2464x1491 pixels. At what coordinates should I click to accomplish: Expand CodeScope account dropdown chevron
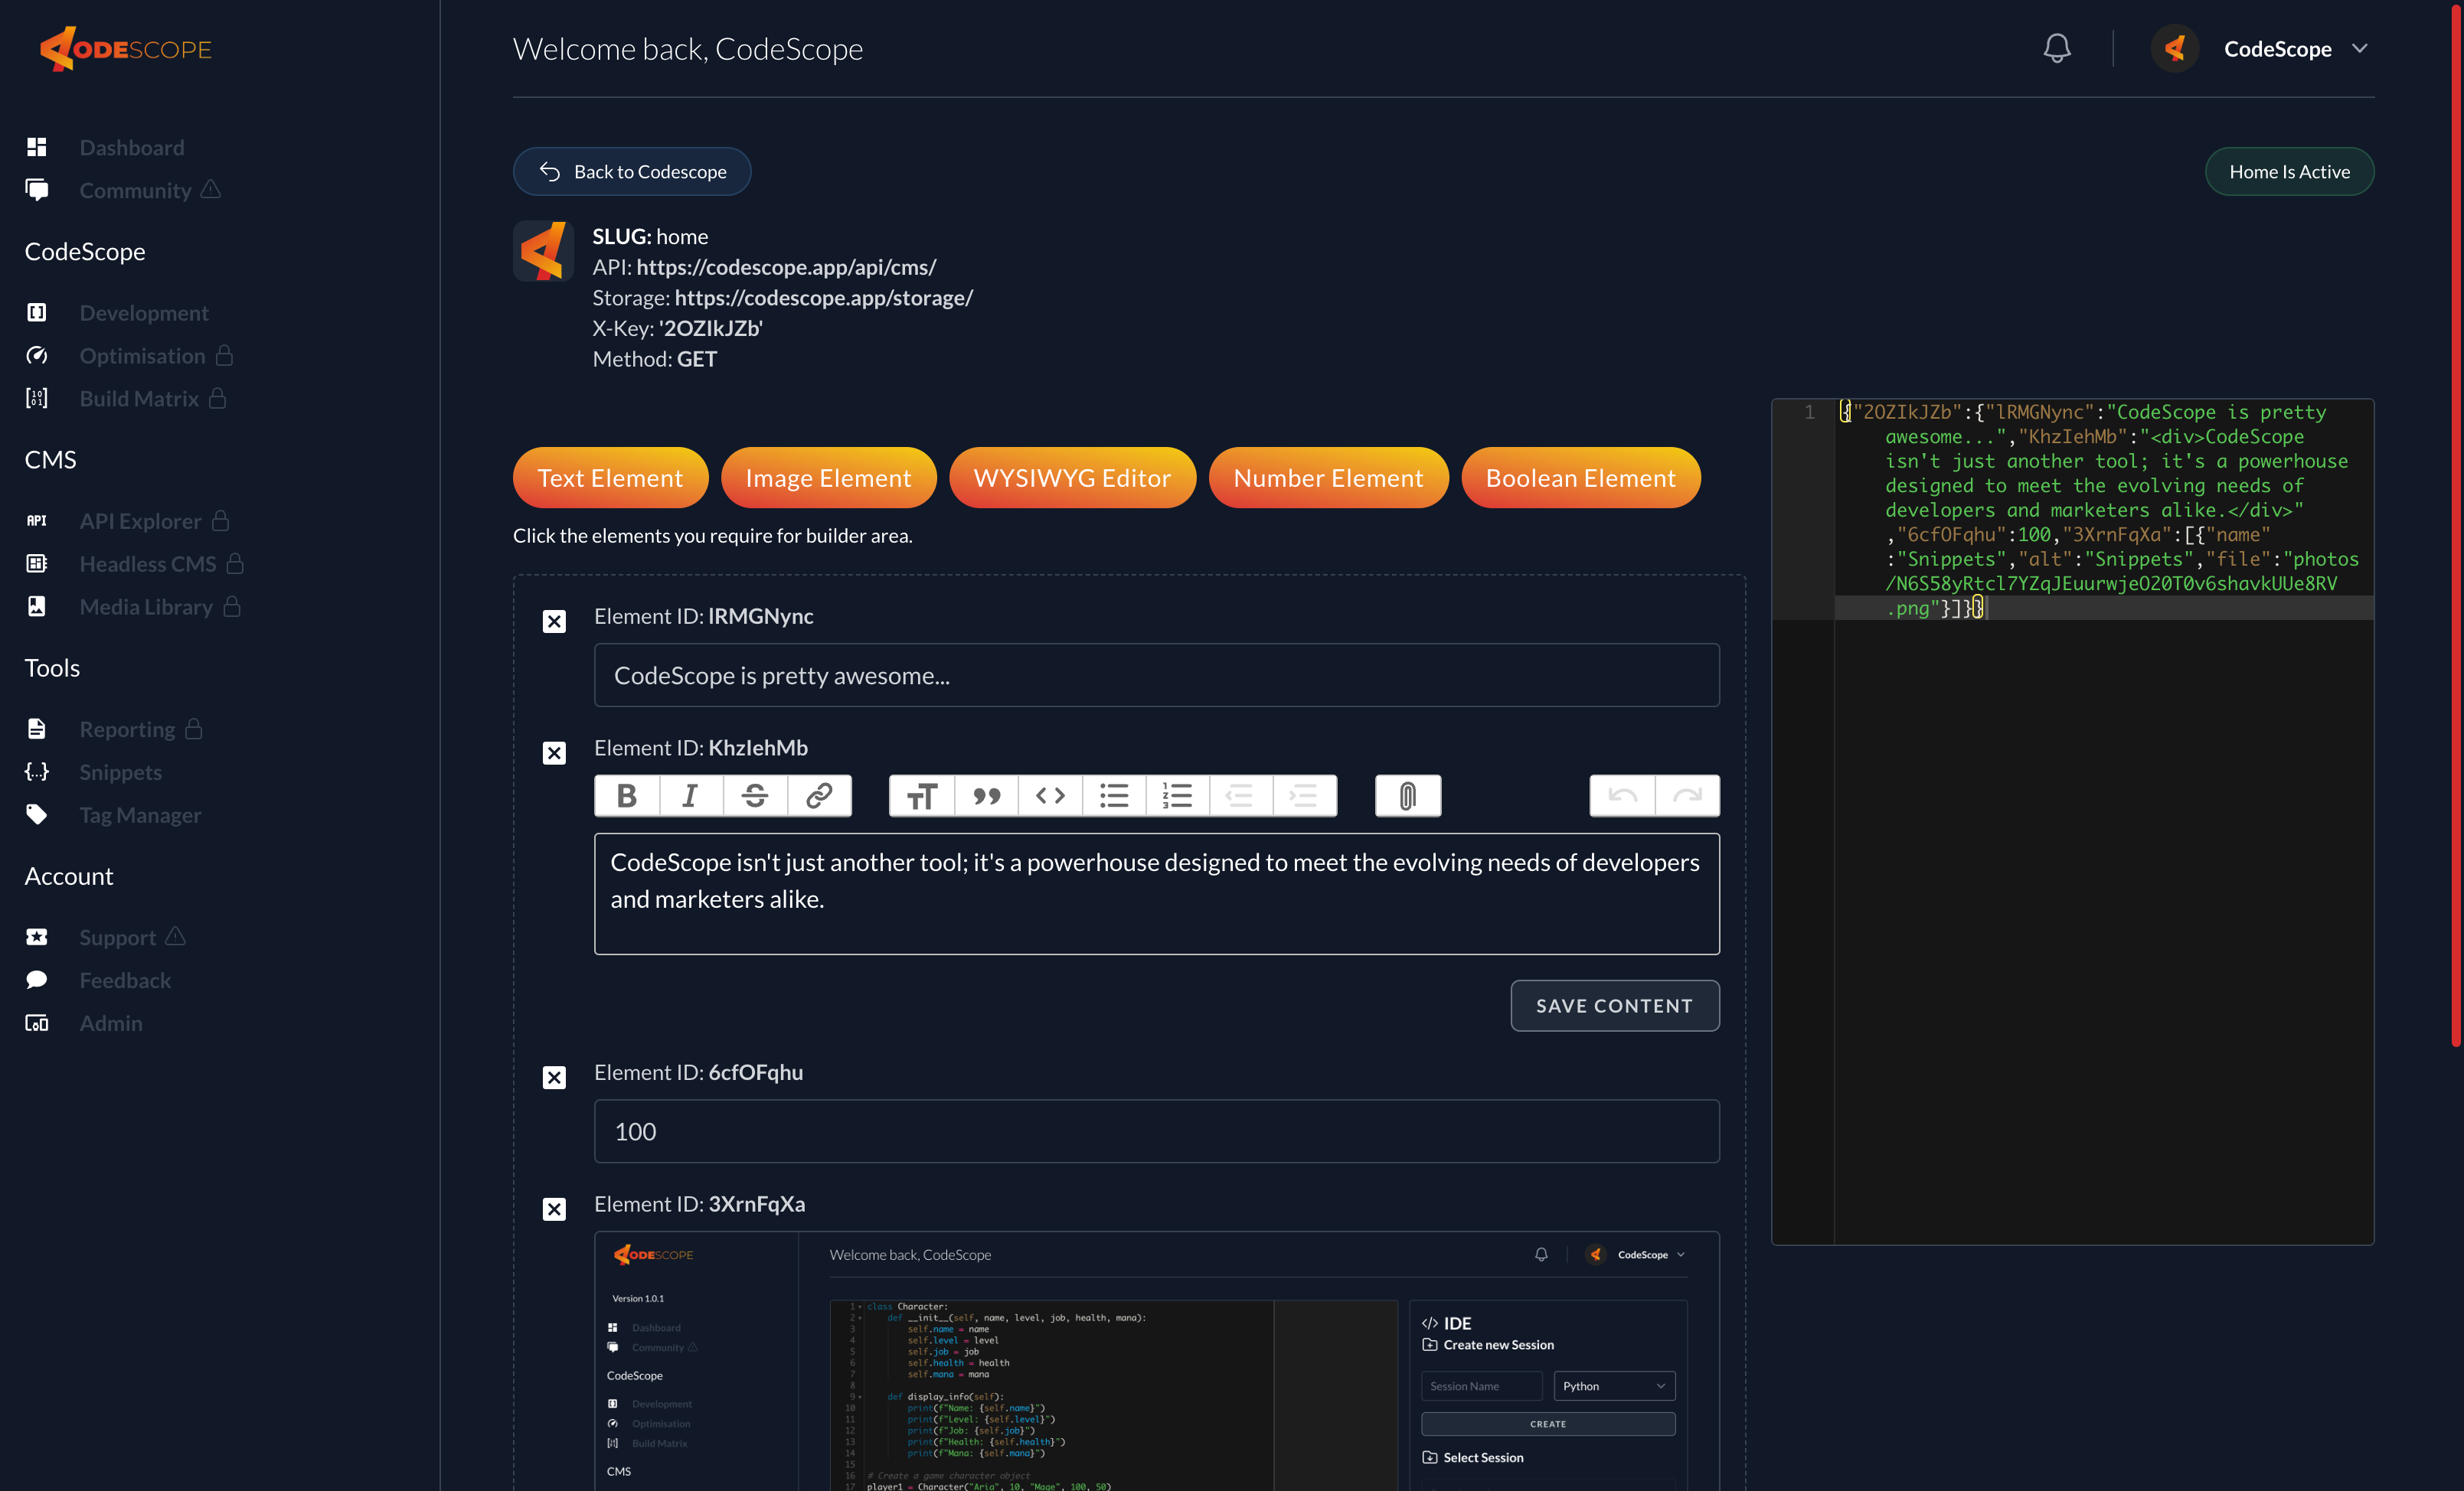pos(2360,48)
